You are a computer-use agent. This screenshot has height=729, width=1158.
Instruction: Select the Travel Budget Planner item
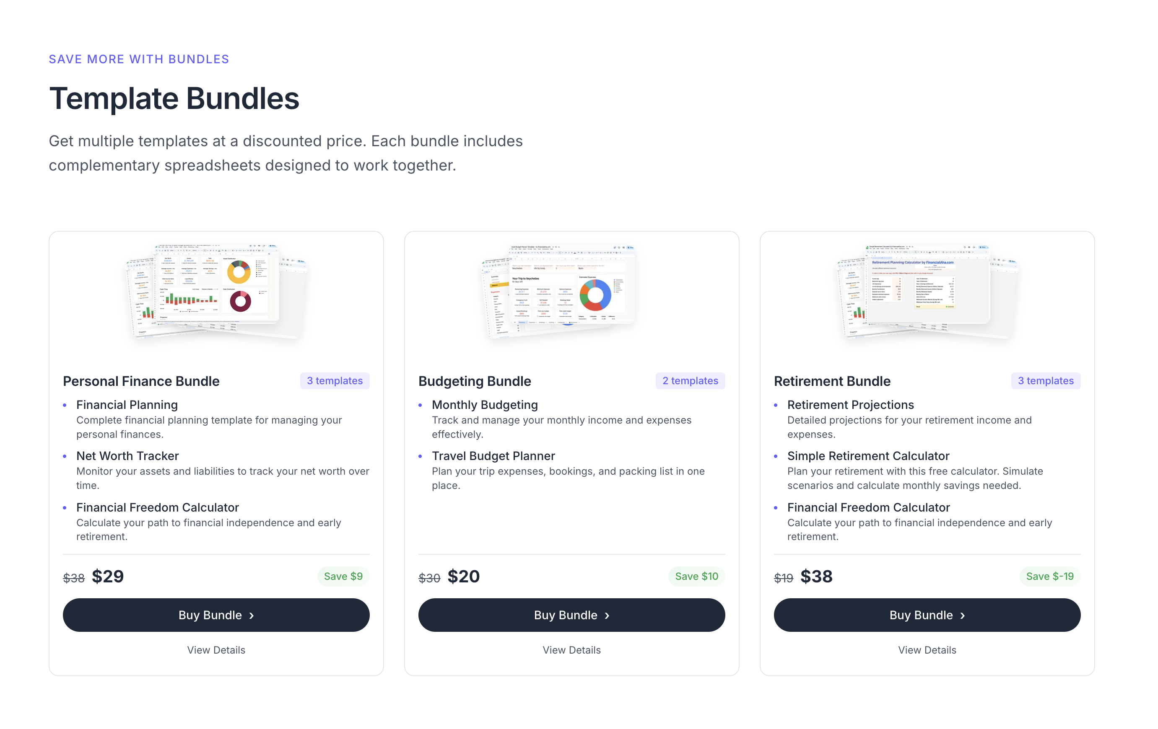[493, 455]
